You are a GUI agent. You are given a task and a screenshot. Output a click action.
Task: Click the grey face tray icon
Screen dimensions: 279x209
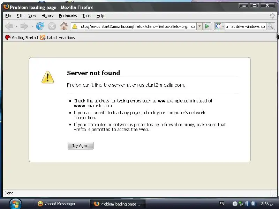coord(235,204)
